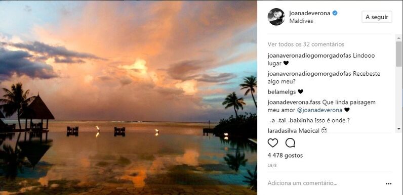The image size is (403, 195).
Task: Open joanadeverona.fass commenter profile
Action: coord(294,103)
